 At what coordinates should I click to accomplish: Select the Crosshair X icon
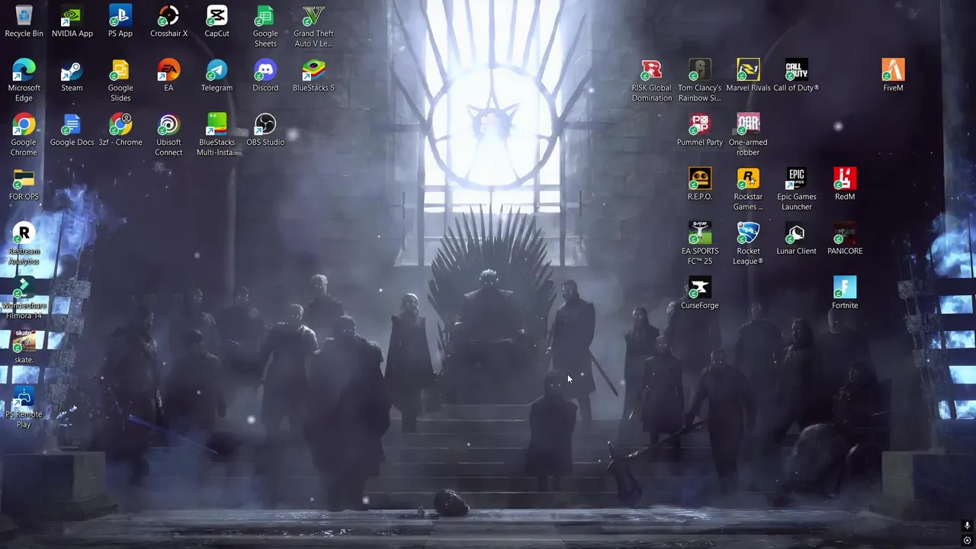point(169,15)
